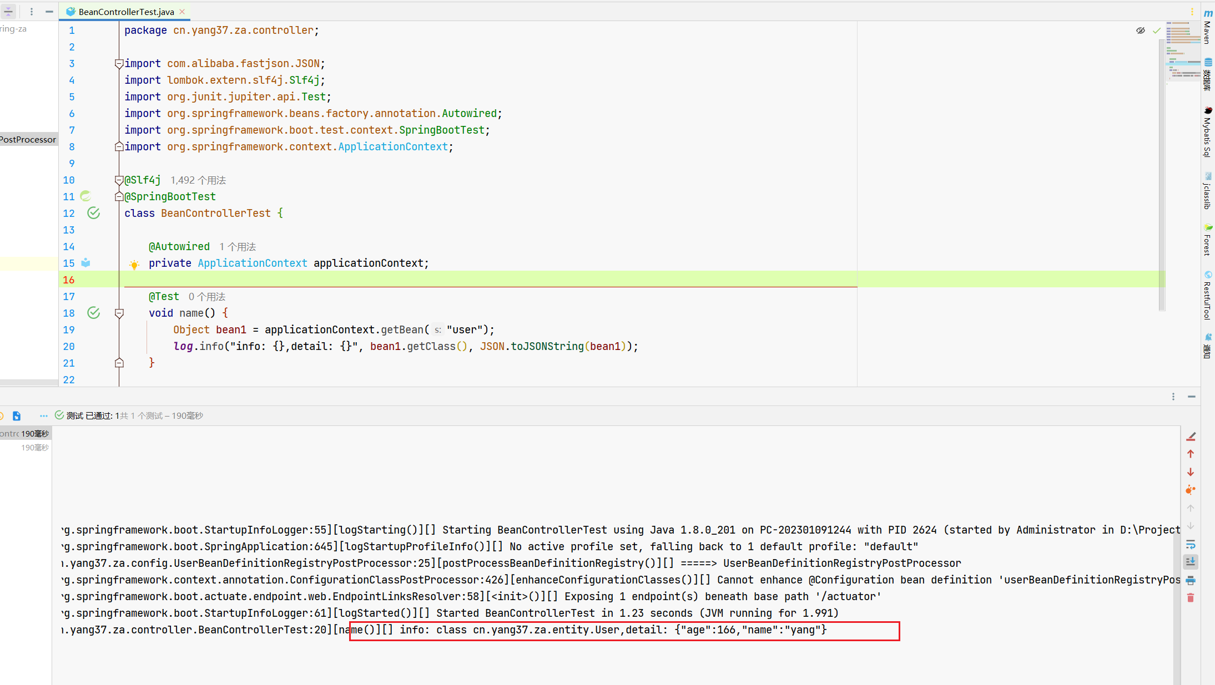Click the import test results icon

click(17, 416)
